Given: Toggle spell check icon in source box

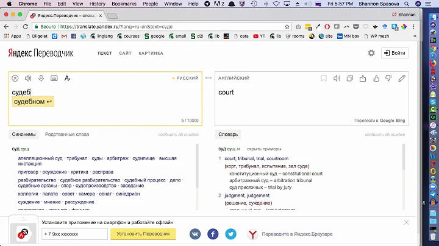Looking at the screenshot, I should (x=67, y=79).
